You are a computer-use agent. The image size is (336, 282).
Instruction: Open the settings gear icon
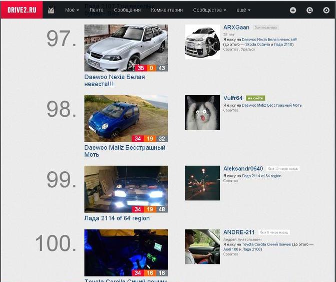326,10
